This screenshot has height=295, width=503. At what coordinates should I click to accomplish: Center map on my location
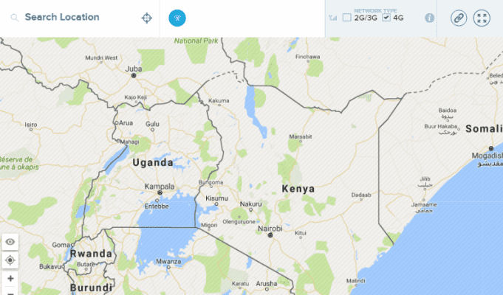tap(10, 260)
